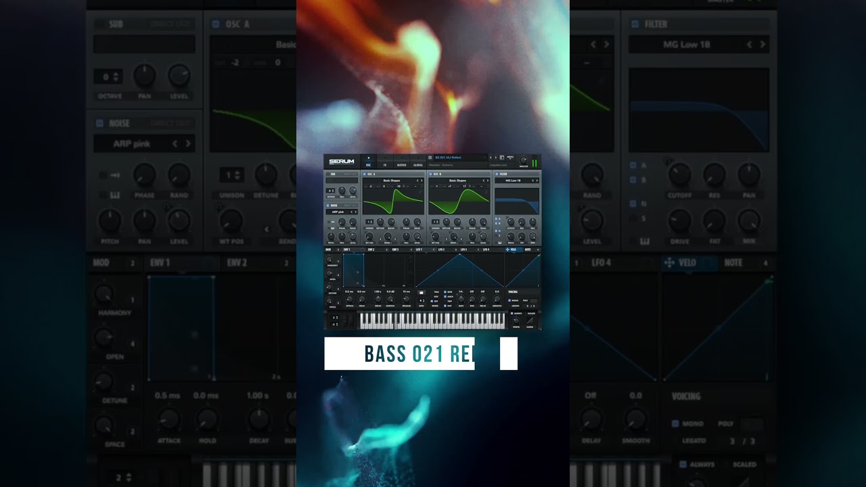The height and width of the screenshot is (487, 866).
Task: Toggle the MONO voicing box in the small Serum
Action: [509, 300]
